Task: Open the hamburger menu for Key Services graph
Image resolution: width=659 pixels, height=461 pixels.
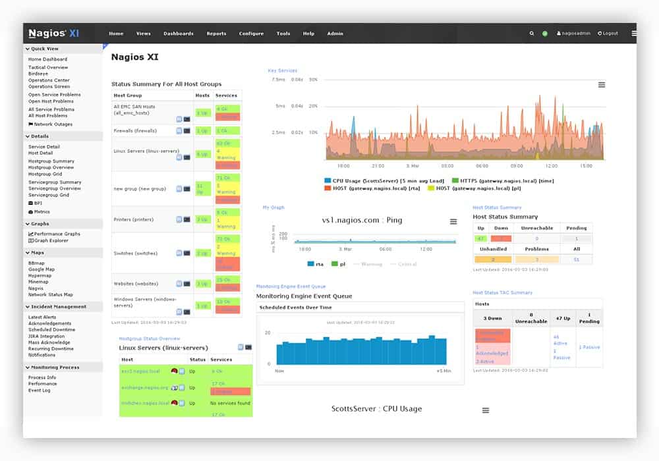Action: (601, 84)
